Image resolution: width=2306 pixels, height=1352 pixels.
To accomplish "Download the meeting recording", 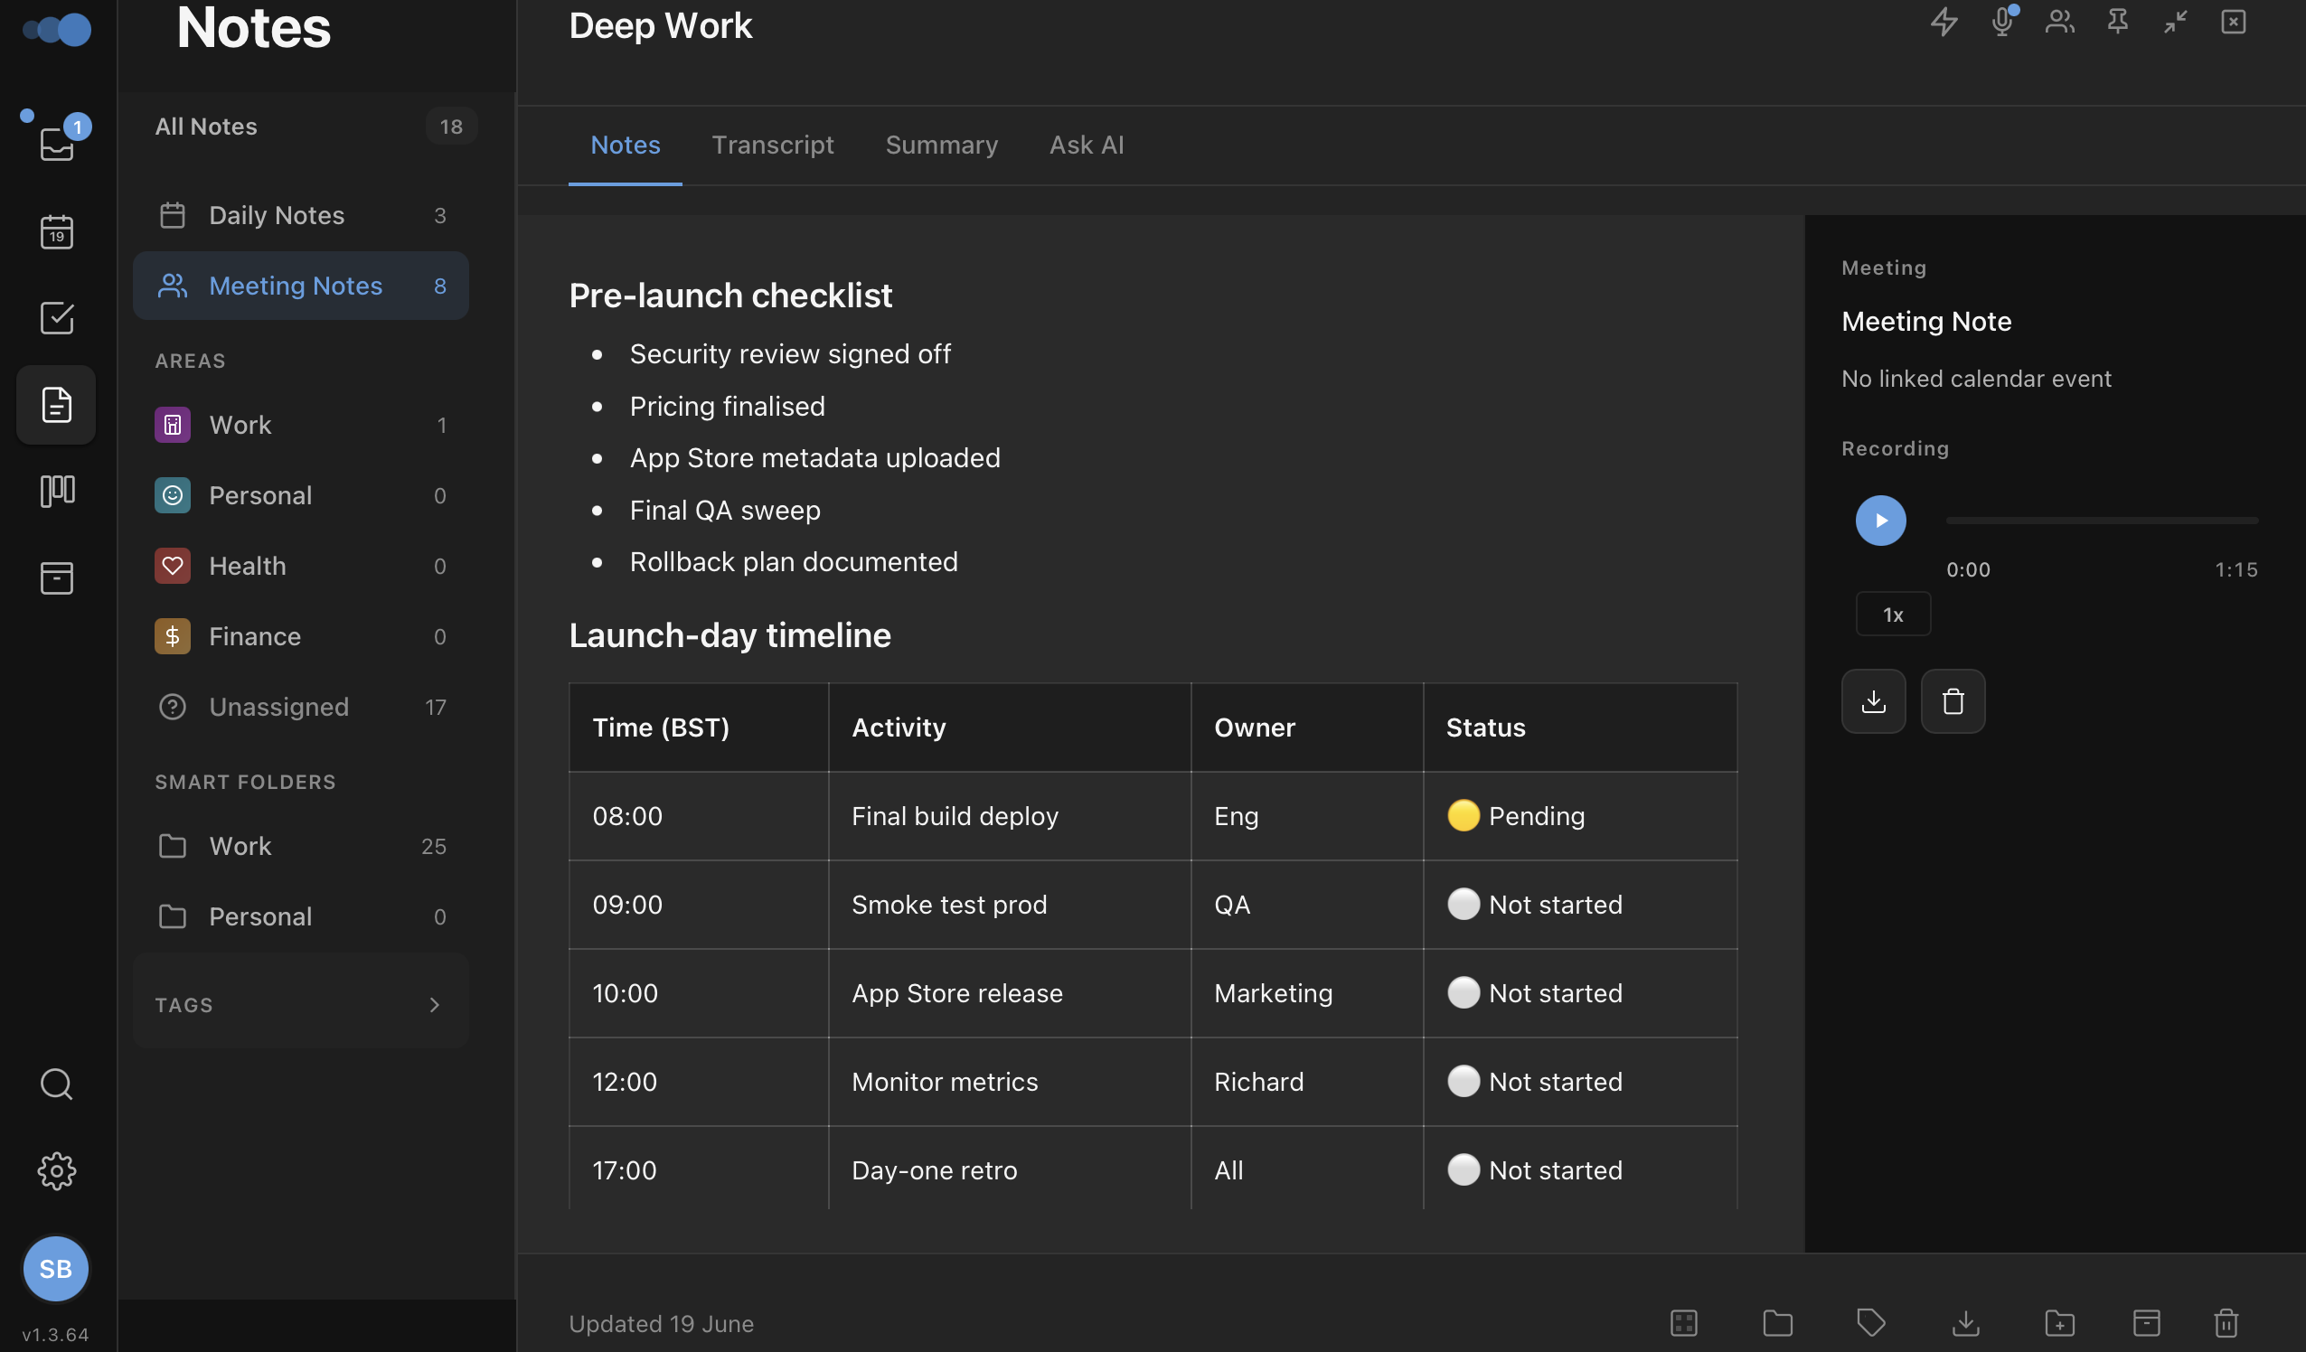I will pyautogui.click(x=1873, y=700).
